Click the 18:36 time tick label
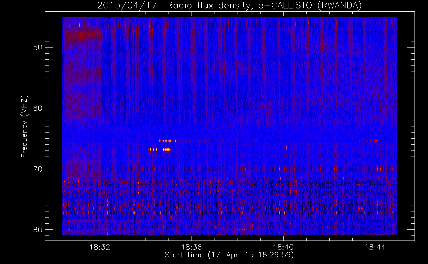 pyautogui.click(x=192, y=247)
